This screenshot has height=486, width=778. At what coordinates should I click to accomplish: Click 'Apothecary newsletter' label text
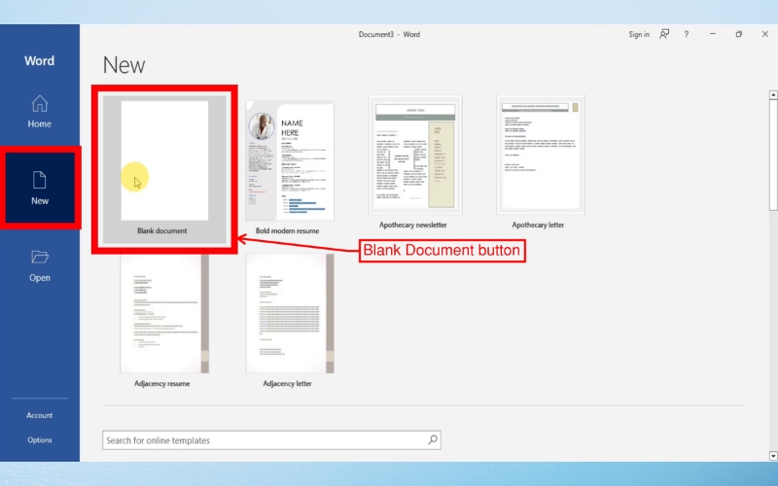[412, 225]
